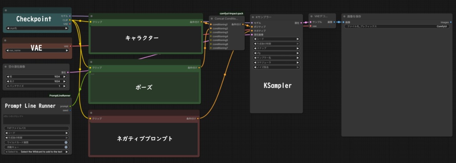
Task: Open the スケジューラ selector in Kサンプラー
Action: tap(277, 63)
